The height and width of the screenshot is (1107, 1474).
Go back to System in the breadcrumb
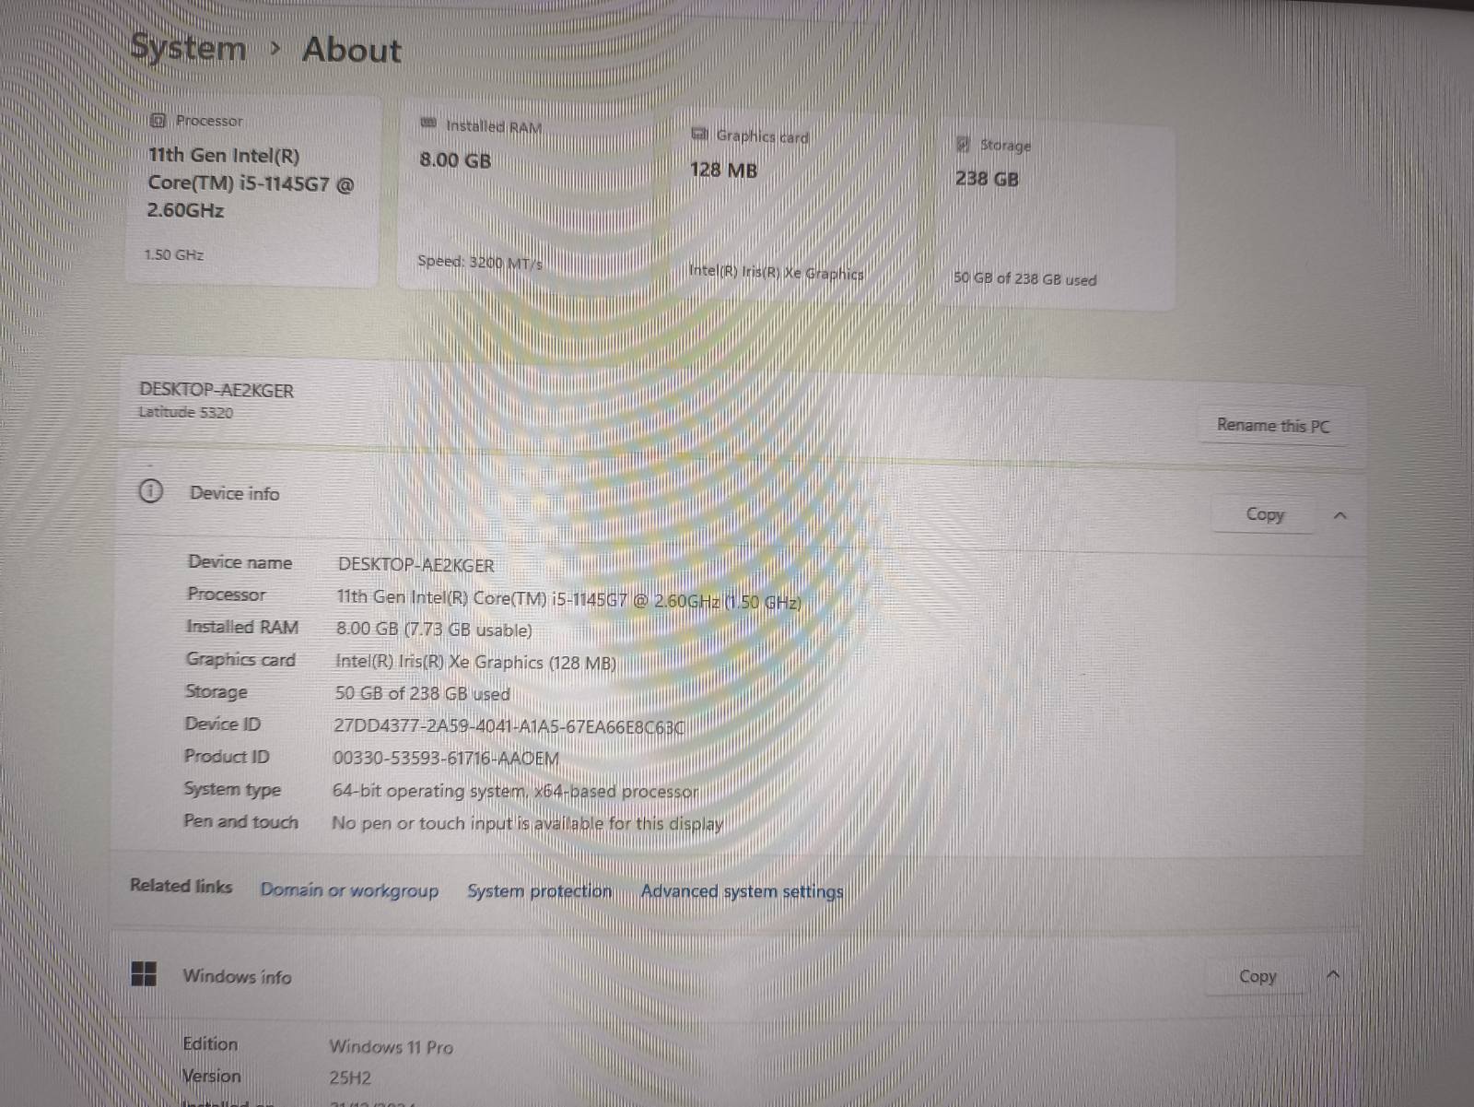click(189, 48)
